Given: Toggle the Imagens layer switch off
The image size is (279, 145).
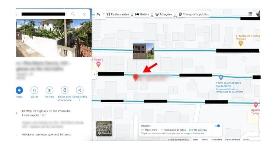Looking at the screenshot, I should coord(217,126).
